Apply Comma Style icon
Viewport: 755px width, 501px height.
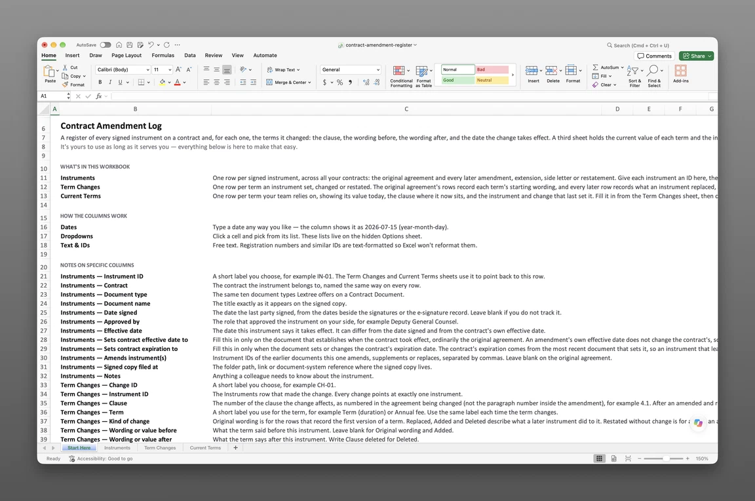click(x=350, y=83)
